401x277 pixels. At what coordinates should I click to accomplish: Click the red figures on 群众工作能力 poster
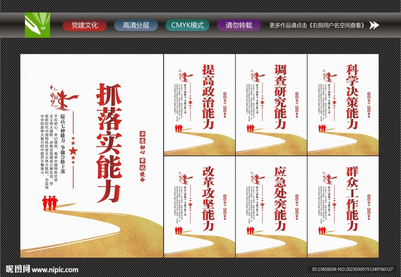click(322, 231)
